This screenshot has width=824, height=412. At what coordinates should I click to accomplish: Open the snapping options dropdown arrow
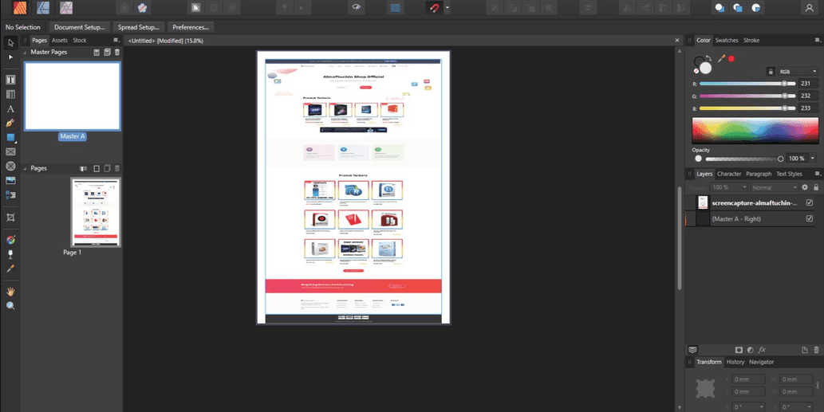click(447, 8)
